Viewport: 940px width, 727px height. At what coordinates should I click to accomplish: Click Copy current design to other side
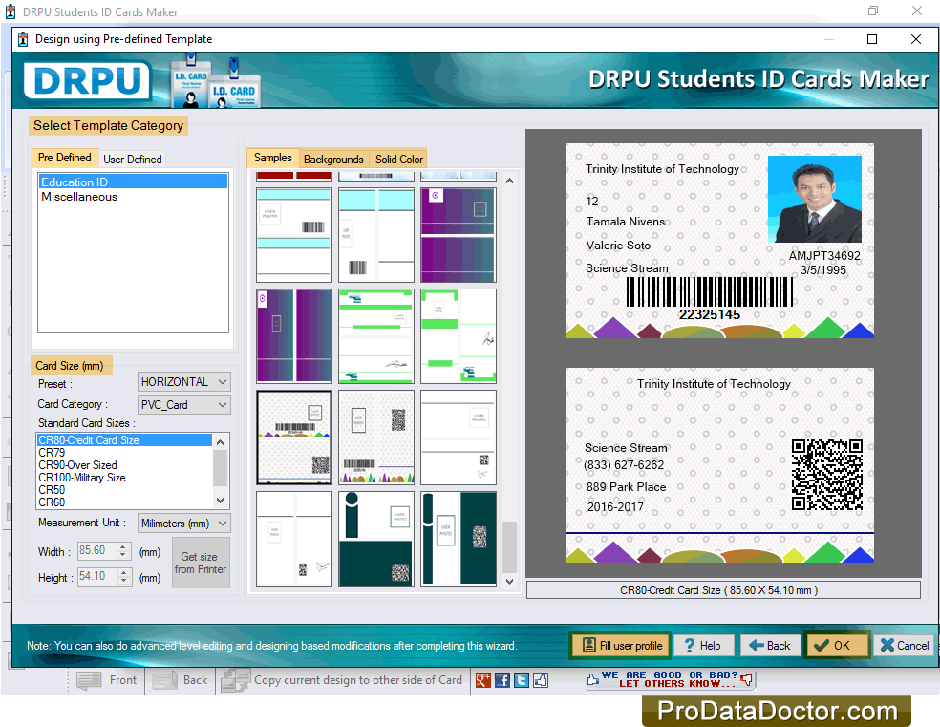(342, 680)
